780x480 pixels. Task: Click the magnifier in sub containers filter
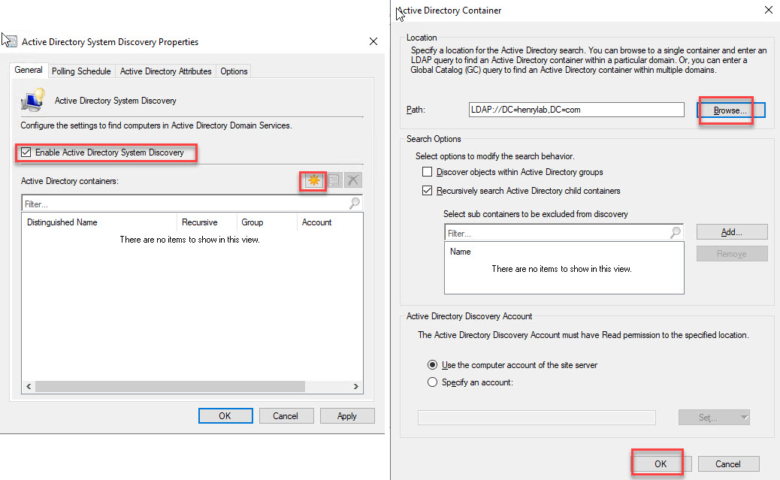[676, 234]
